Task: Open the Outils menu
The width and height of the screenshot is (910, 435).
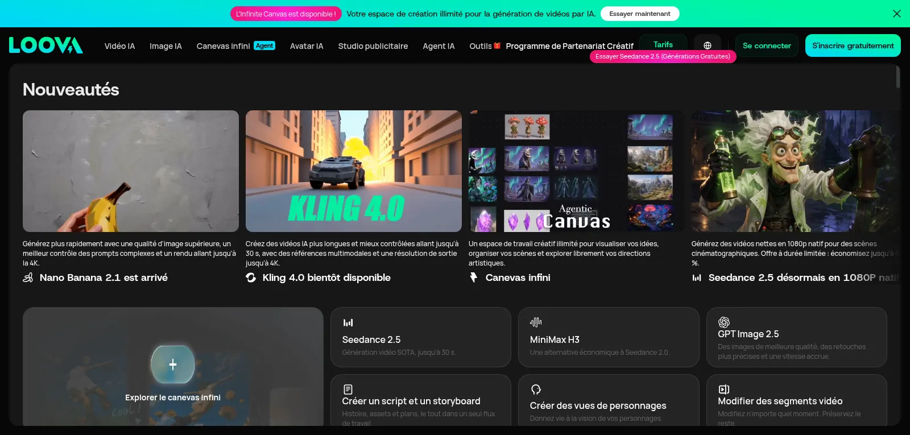Action: coord(481,46)
